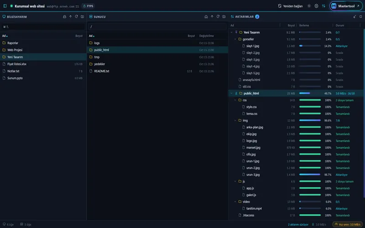365x228 pixels.
Task: Sort server files by Boyut column
Action: (x=191, y=36)
